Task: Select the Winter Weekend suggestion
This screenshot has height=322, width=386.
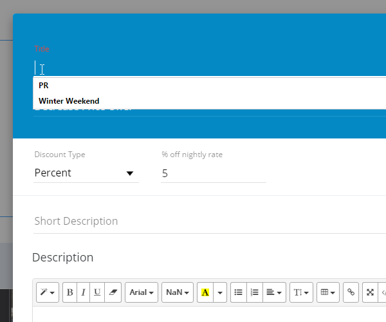Action: click(x=210, y=101)
